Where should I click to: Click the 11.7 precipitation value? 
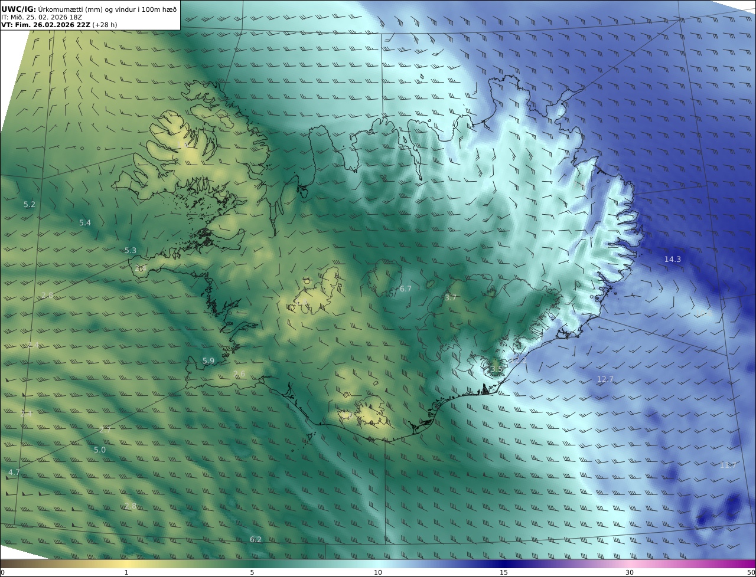[x=728, y=465]
